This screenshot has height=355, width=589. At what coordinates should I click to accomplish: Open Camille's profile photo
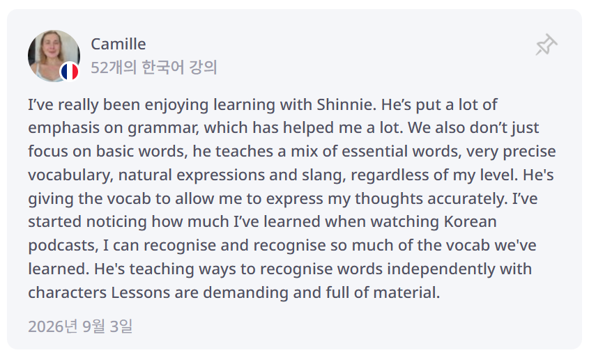[x=54, y=56]
